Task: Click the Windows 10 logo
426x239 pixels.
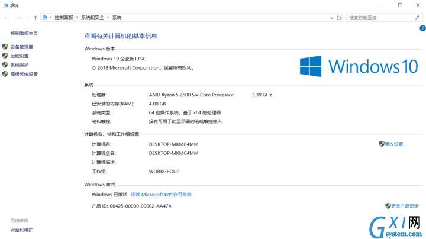Action: 359,66
